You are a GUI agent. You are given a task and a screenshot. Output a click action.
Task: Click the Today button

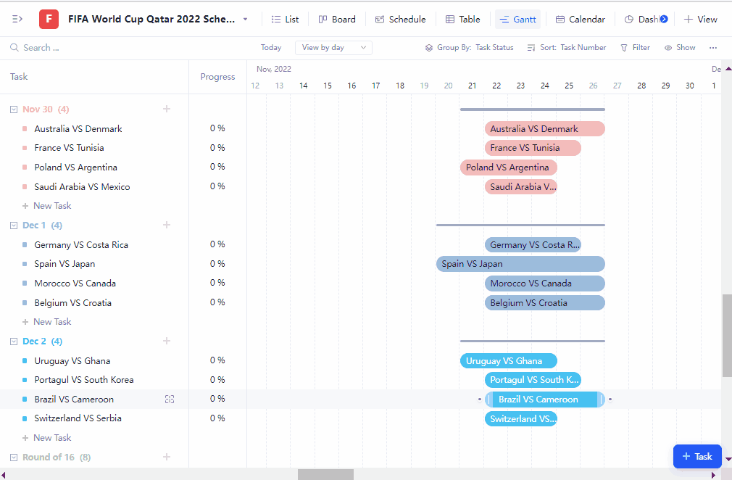pos(271,47)
